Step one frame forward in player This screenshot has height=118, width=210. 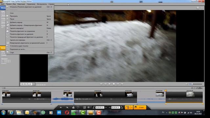point(118,84)
